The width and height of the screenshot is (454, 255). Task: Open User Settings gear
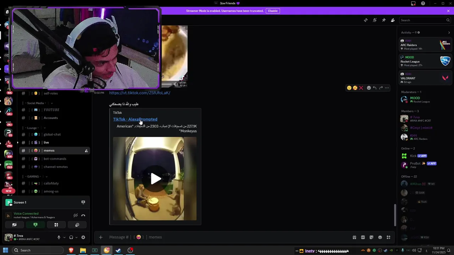pyautogui.click(x=83, y=237)
